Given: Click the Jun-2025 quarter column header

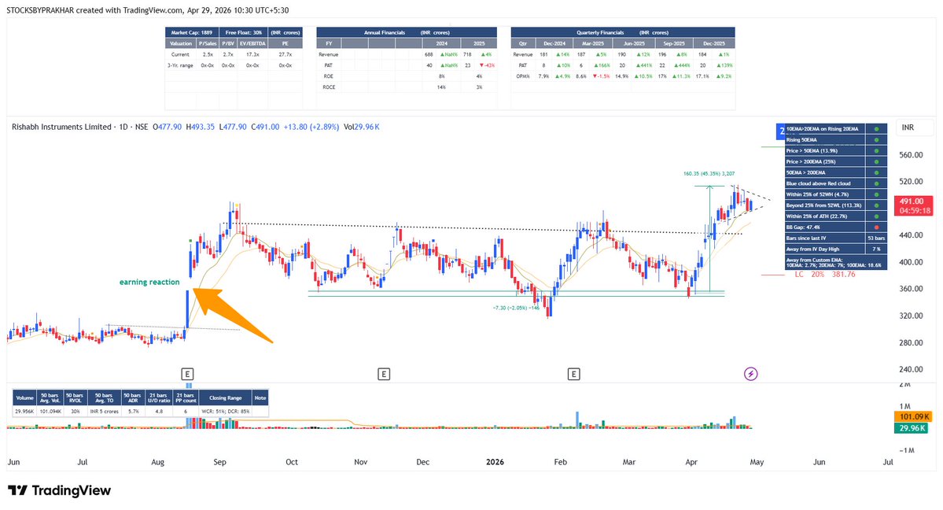Looking at the screenshot, I should pos(633,43).
